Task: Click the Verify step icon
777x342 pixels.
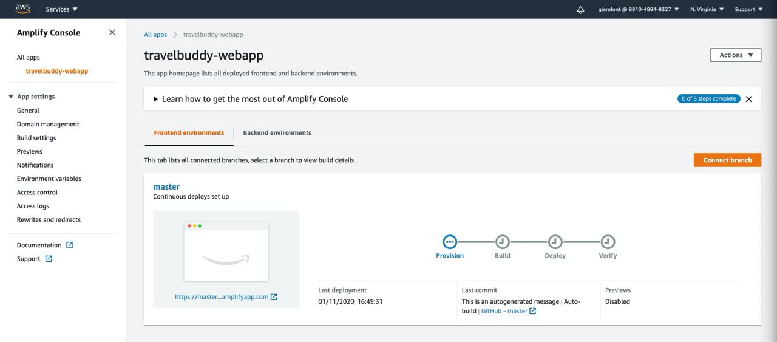Action: [x=608, y=242]
